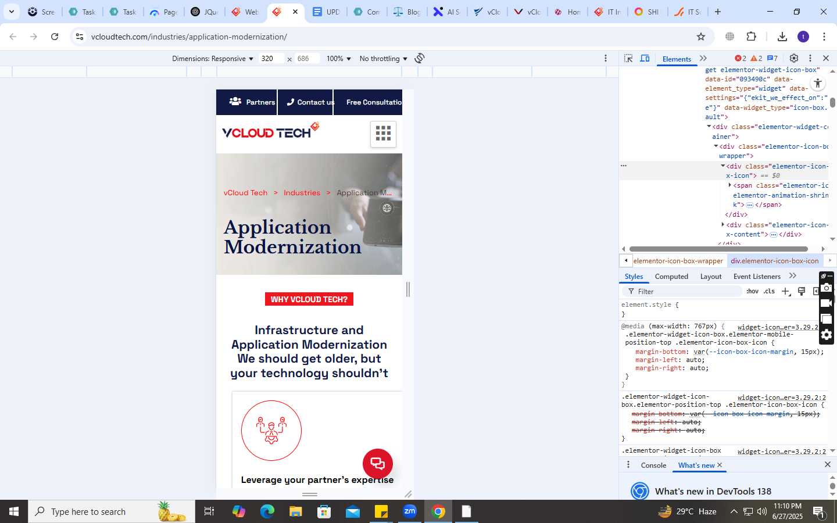The height and width of the screenshot is (523, 837).
Task: Activate the inspect element picker in DevTools
Action: pyautogui.click(x=628, y=58)
